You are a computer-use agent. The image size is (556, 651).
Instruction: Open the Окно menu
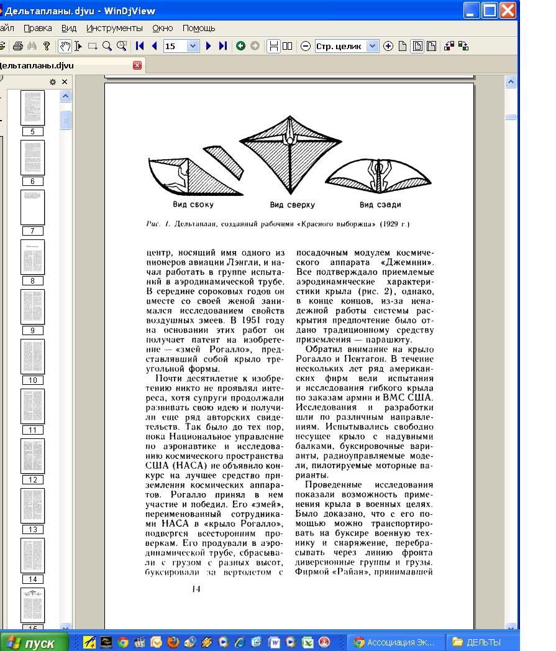tap(162, 28)
